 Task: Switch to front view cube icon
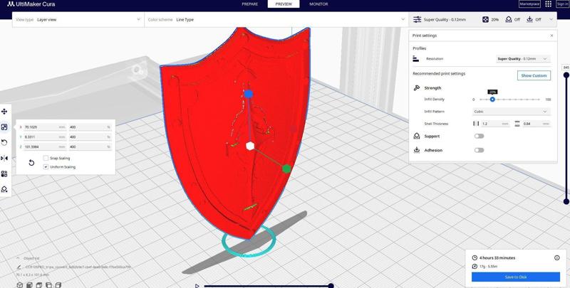[x=30, y=285]
